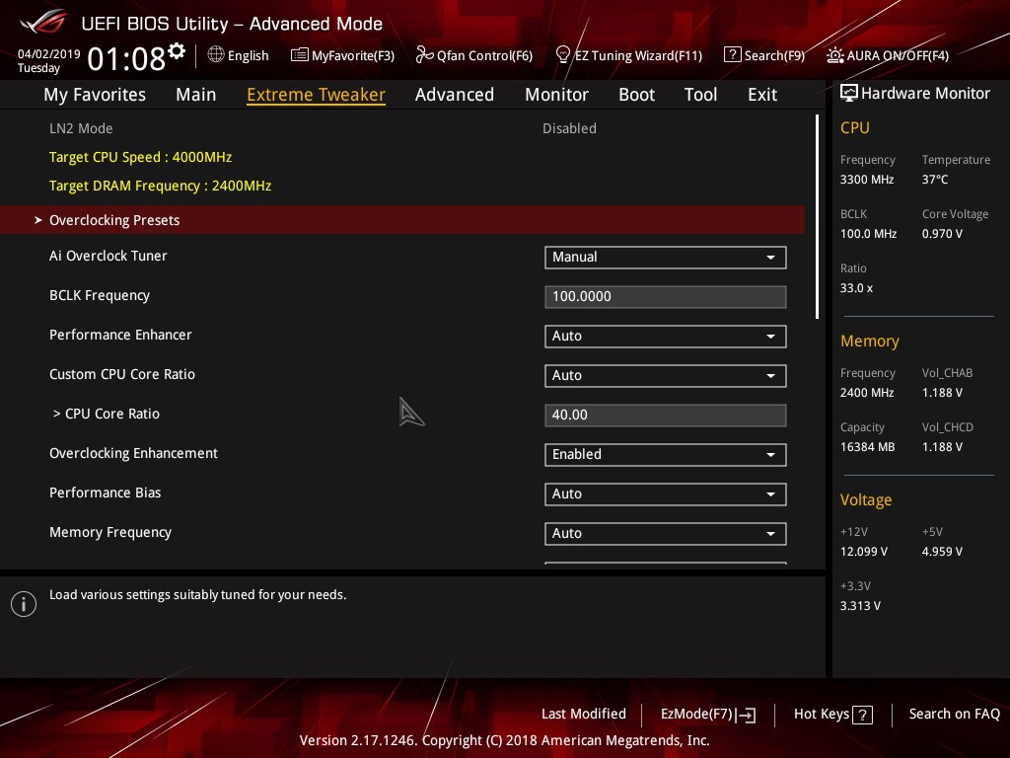Click the Ai Overclock Tuner label

[108, 256]
